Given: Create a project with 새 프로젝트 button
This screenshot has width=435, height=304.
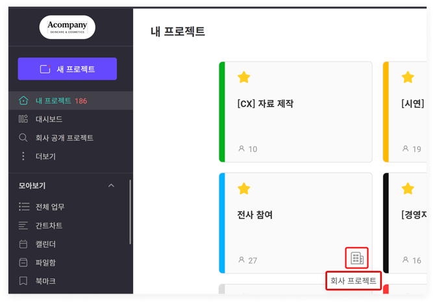Looking at the screenshot, I should click(x=67, y=69).
